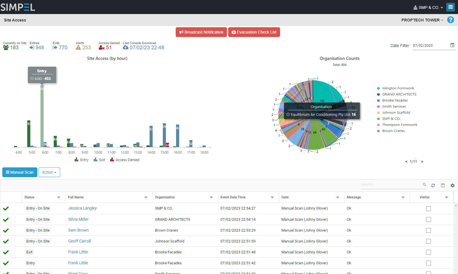Click the green tick in Jessica Langley row
458x274 pixels.
click(6, 208)
